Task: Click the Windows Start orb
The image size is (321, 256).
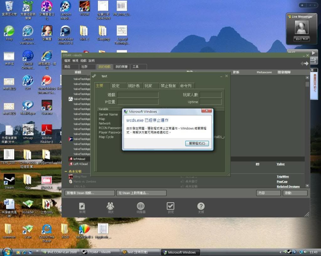Action: 7,252
